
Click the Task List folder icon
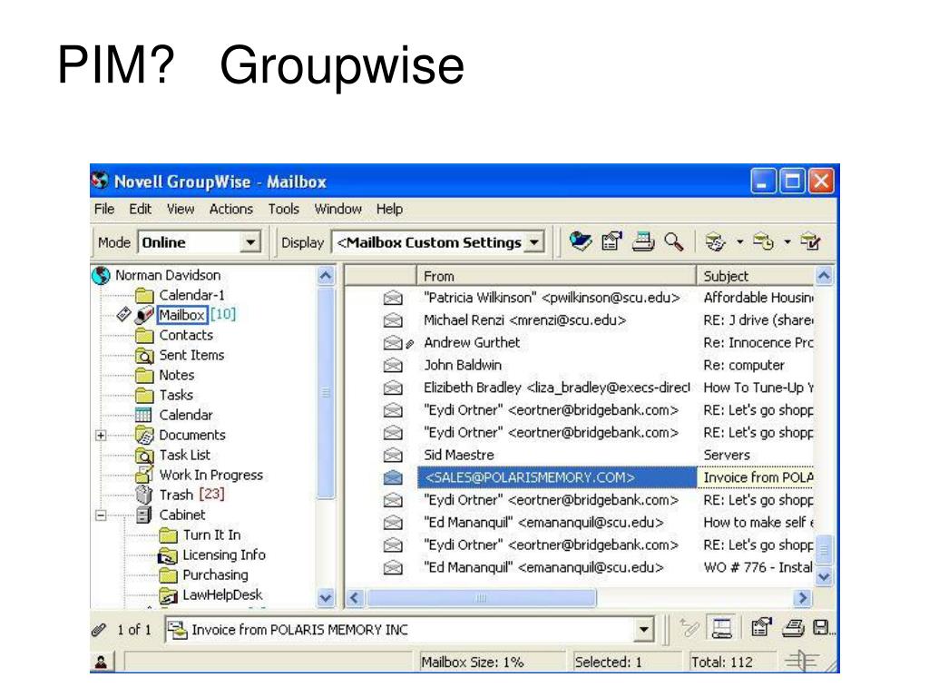[x=144, y=456]
